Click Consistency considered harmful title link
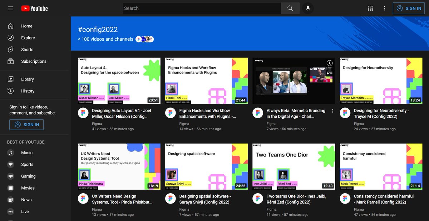This screenshot has width=429, height=221. (x=384, y=199)
